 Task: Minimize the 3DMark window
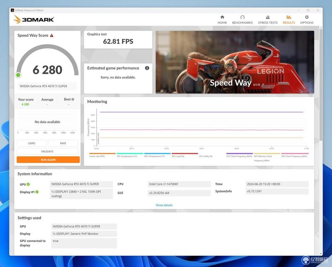point(298,10)
